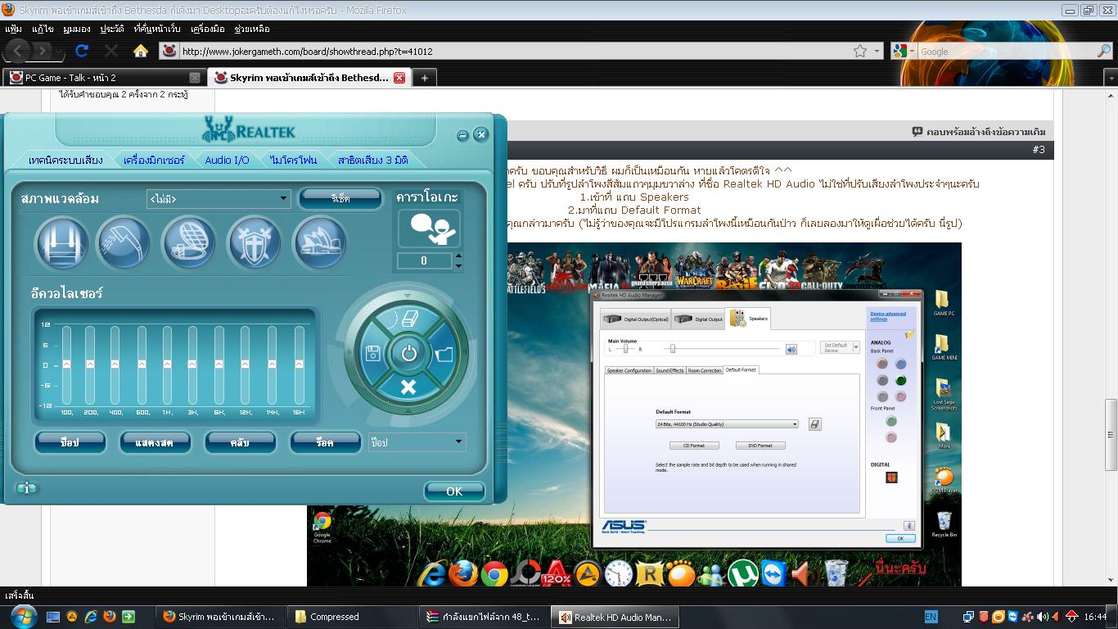The image size is (1118, 629).
Task: Close the Skyrim thread browser tab
Action: (399, 78)
